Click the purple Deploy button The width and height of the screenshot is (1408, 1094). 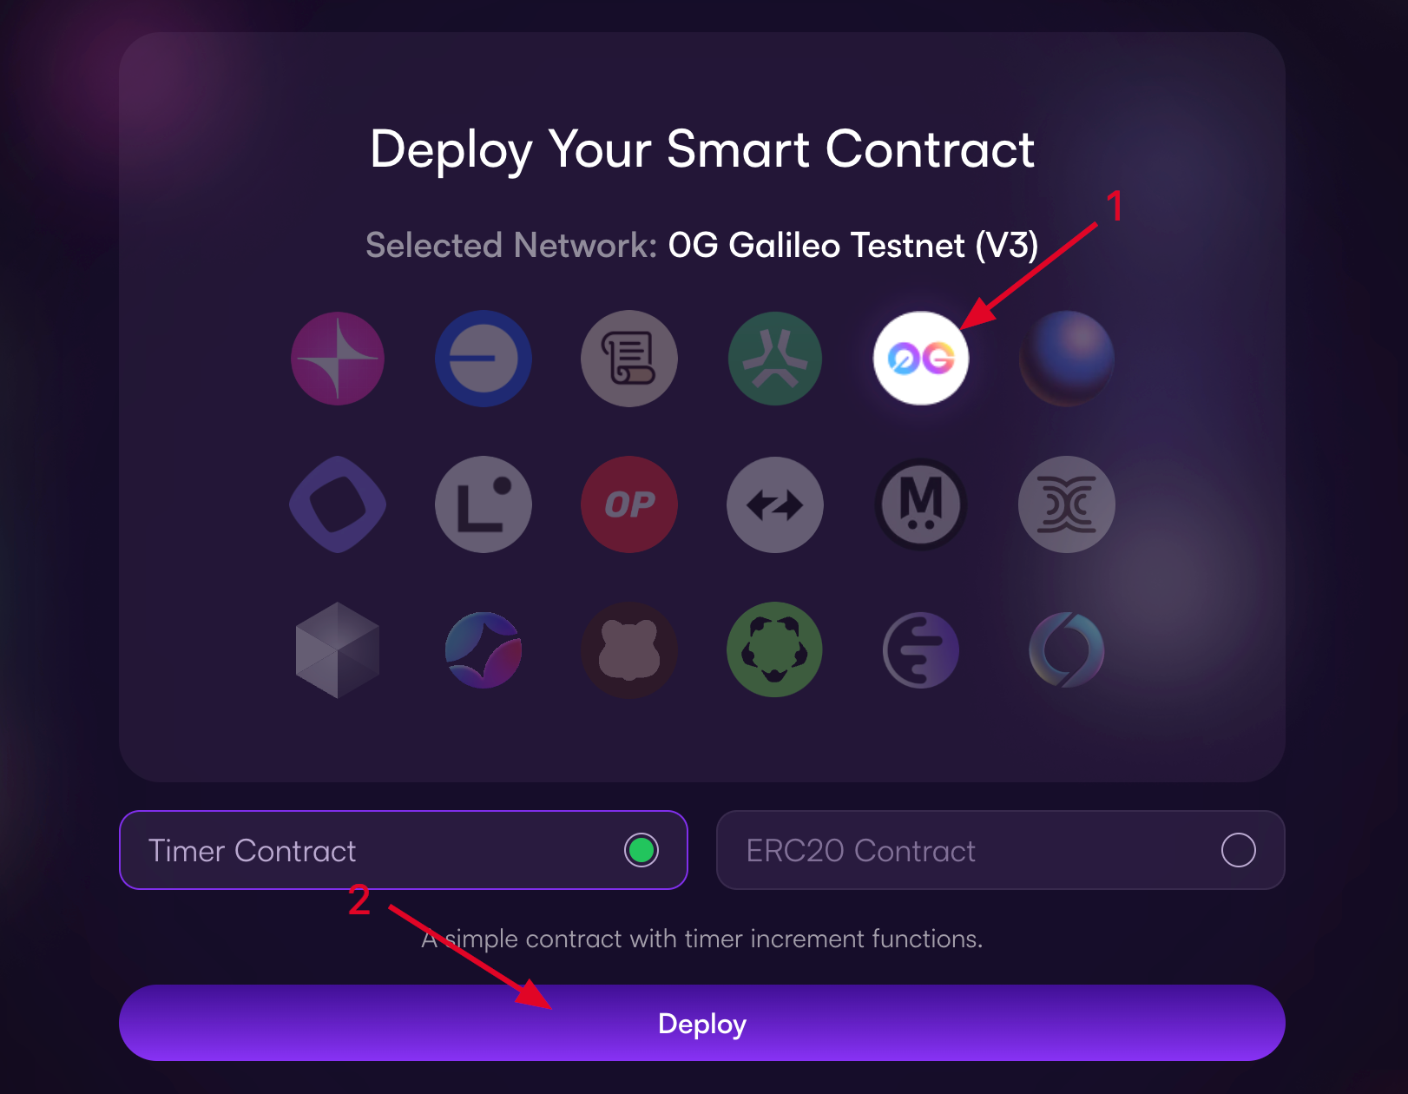click(702, 1023)
